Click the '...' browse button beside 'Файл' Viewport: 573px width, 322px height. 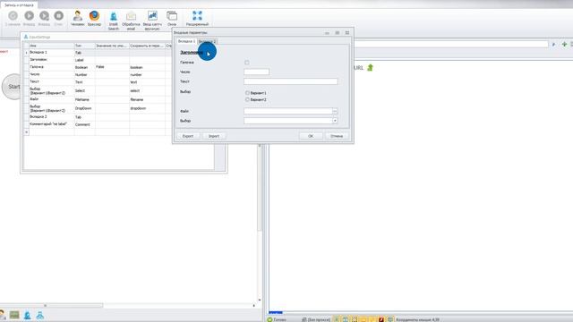[x=335, y=111]
